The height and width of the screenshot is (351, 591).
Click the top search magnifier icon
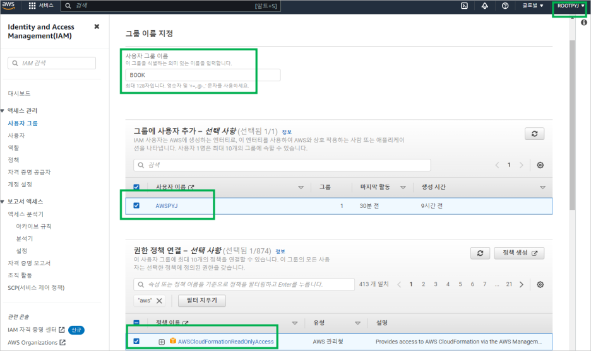(68, 6)
